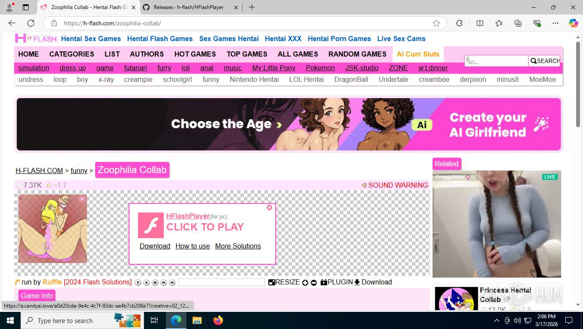583x329 pixels.
Task: Click the player fast-forward button
Action: tap(172, 282)
